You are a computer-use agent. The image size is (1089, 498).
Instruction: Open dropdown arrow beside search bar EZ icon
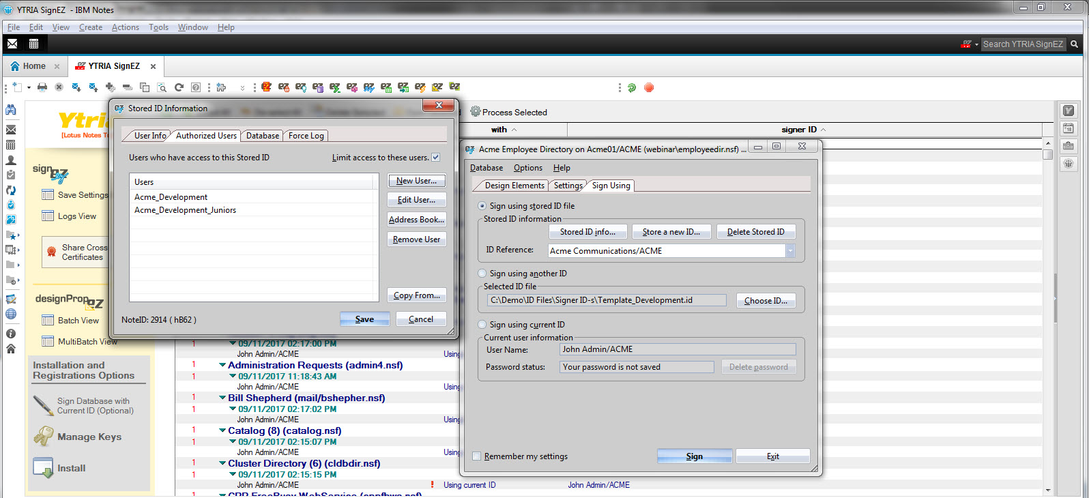pos(976,44)
